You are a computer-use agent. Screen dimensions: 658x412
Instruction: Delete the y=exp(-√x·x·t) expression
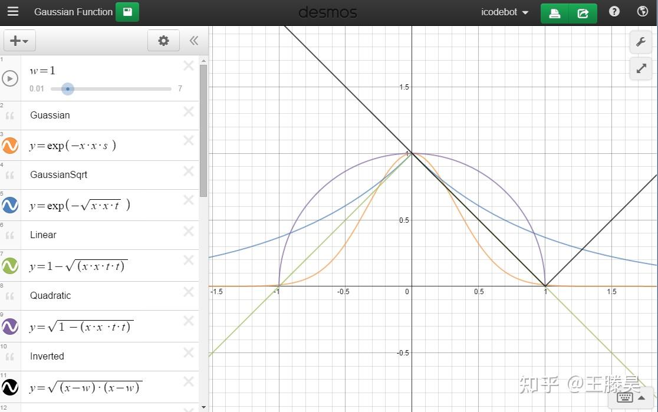[189, 200]
